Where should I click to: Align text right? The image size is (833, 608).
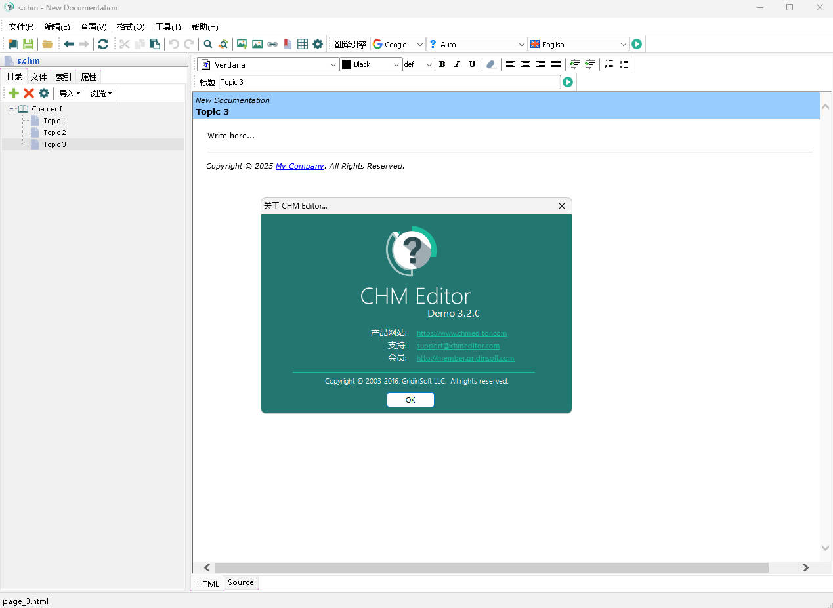[x=541, y=64]
